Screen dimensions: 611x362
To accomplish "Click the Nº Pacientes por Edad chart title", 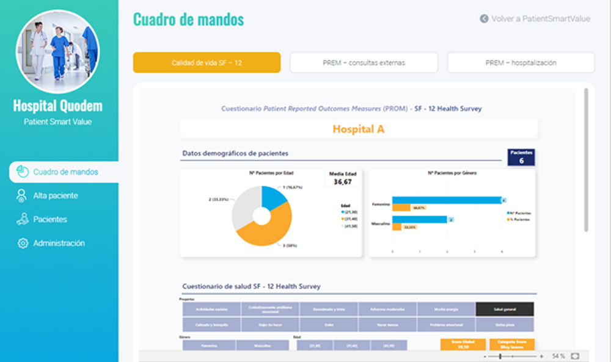I will 271,173.
